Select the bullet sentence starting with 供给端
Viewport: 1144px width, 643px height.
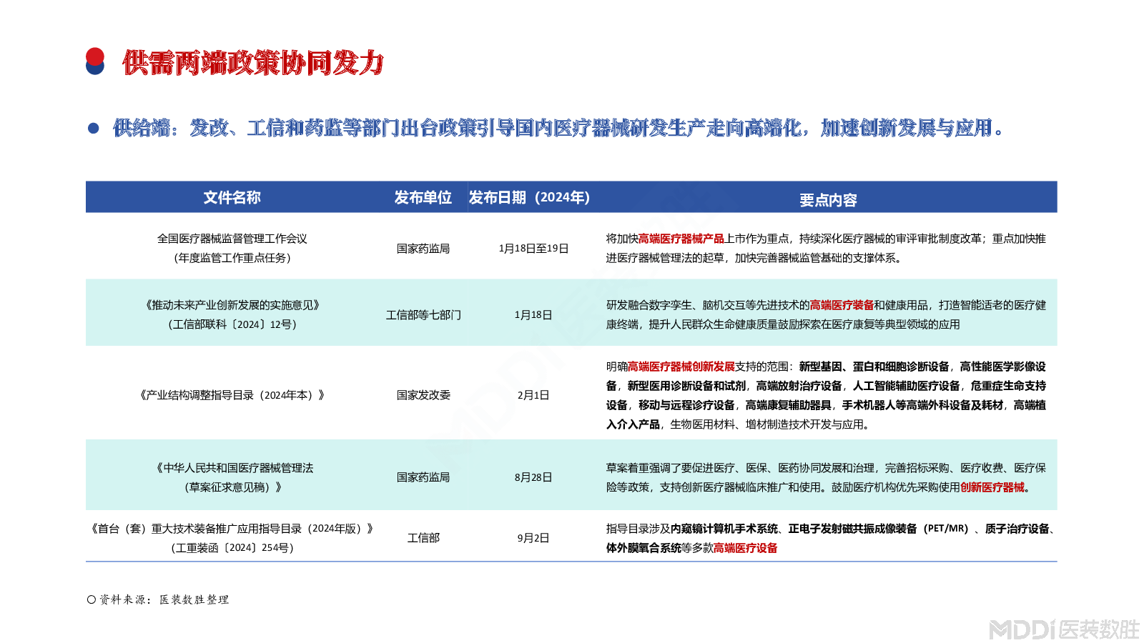(559, 128)
